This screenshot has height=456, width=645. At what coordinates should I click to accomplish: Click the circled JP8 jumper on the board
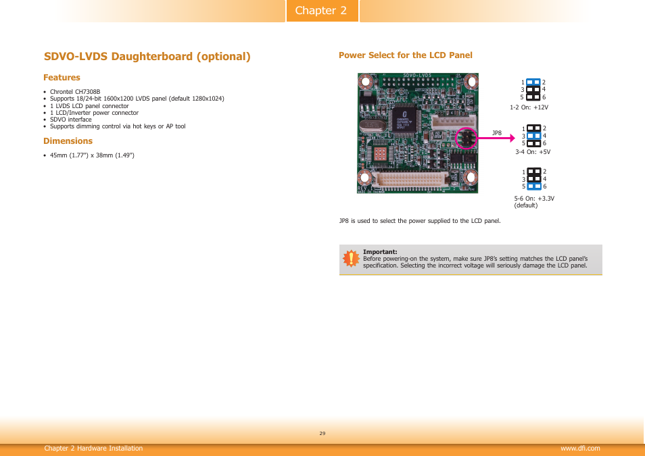pos(466,138)
